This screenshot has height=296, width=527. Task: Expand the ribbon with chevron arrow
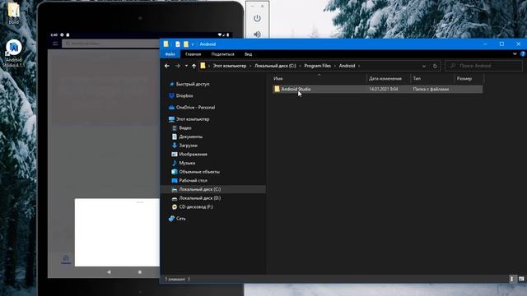point(515,53)
